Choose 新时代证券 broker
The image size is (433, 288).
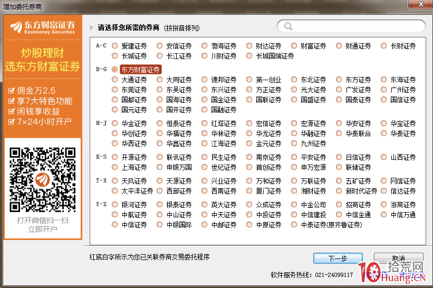[x=339, y=191]
